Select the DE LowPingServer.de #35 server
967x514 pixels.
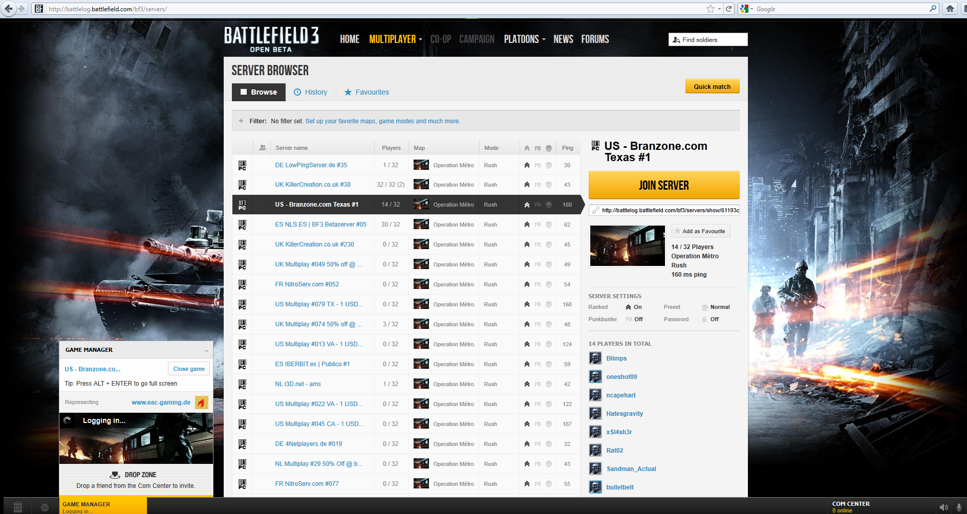tap(406, 165)
